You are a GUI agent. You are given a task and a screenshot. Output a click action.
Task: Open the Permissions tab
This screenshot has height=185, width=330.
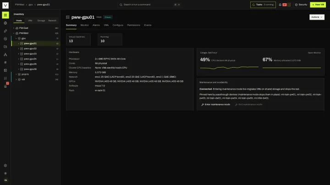[x=133, y=25]
